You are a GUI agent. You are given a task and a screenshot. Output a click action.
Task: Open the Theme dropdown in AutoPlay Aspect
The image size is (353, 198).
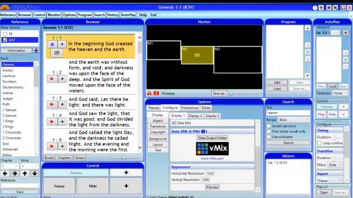point(335,180)
